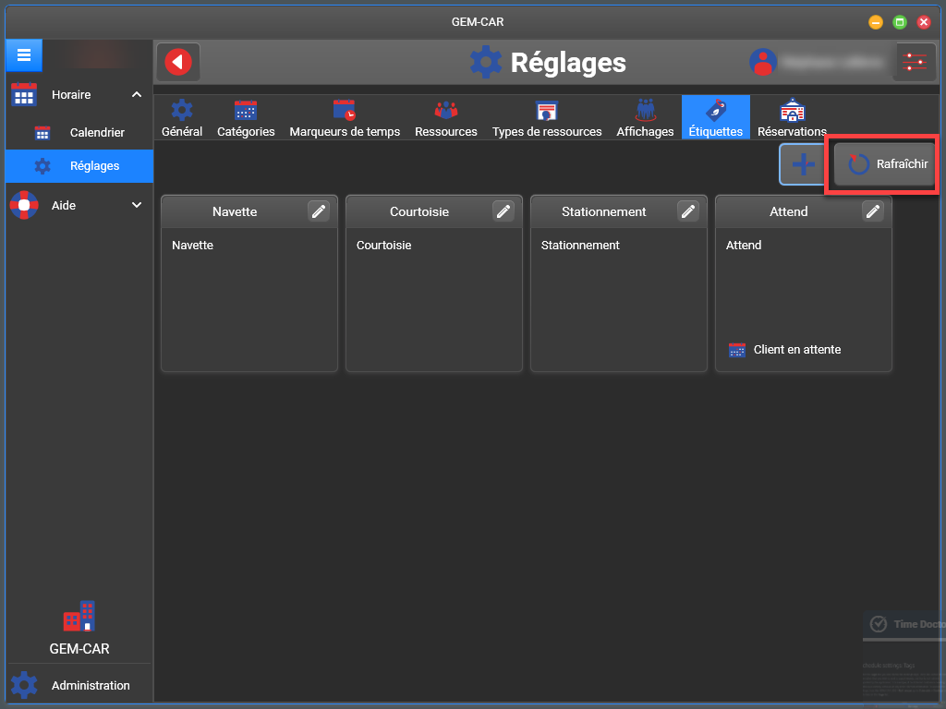This screenshot has height=709, width=946.
Task: Click the Stationnement card header
Action: 618,211
